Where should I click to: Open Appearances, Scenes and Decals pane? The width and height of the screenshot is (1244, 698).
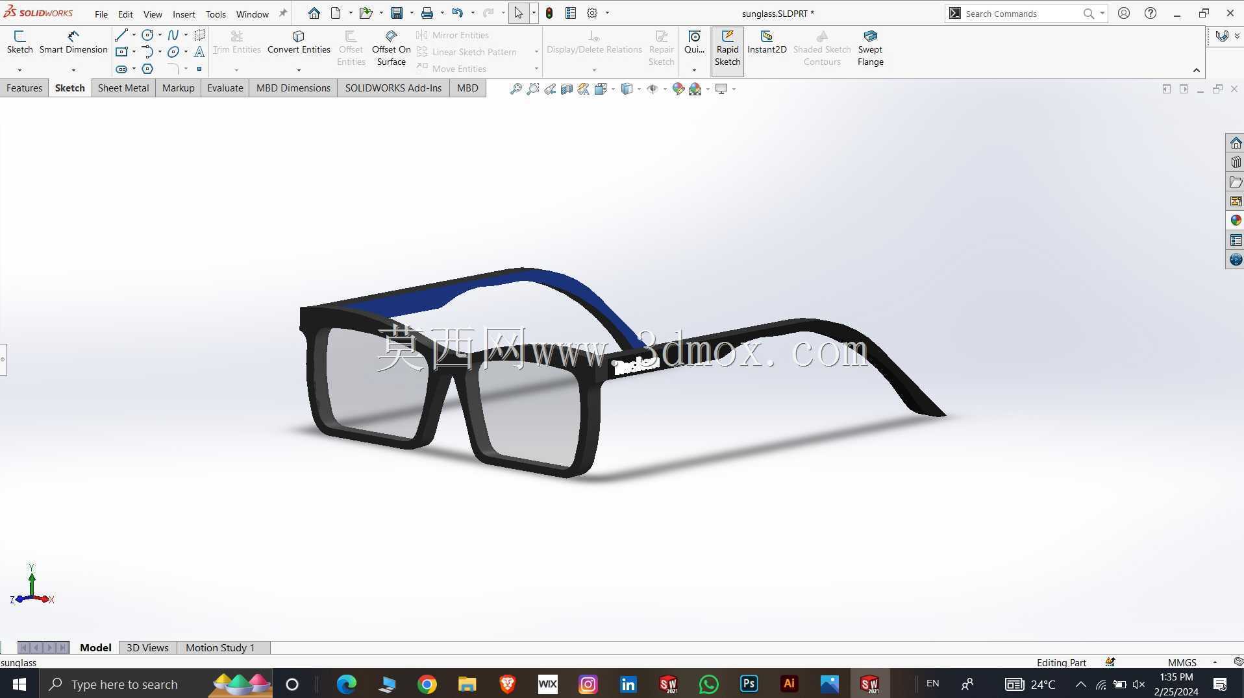pos(1236,221)
